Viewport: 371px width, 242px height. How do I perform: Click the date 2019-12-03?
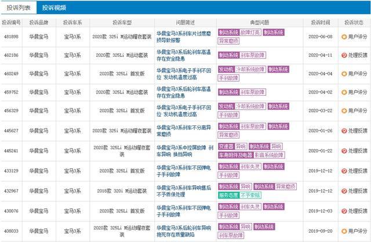(321, 211)
